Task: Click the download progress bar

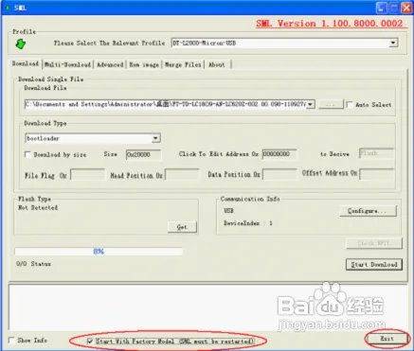Action: tap(99, 252)
